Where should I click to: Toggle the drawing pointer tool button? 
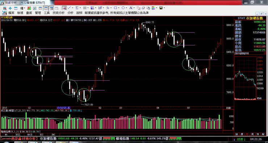pos(64,8)
